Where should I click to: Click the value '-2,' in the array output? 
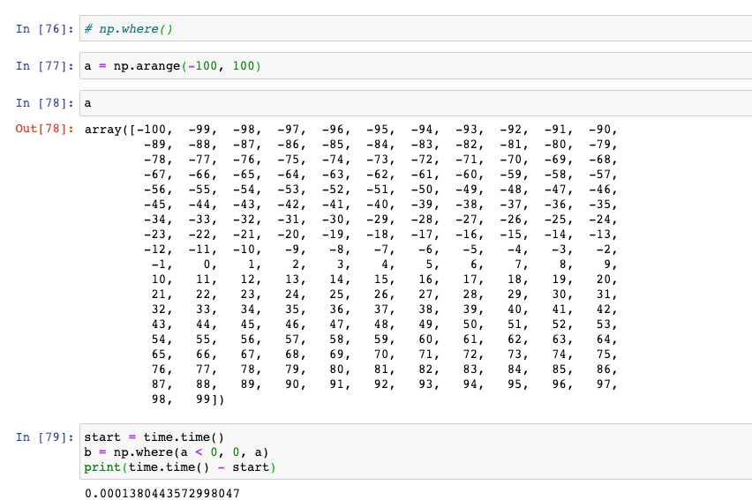[607, 250]
